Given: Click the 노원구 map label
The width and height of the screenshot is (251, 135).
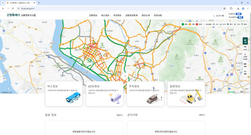Looking at the screenshot, I should (x=213, y=64).
